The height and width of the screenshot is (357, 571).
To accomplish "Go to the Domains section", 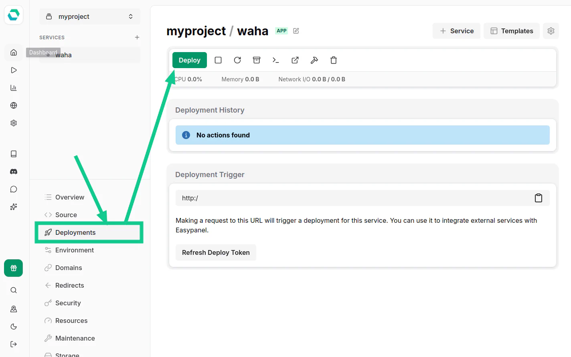I will 69,268.
